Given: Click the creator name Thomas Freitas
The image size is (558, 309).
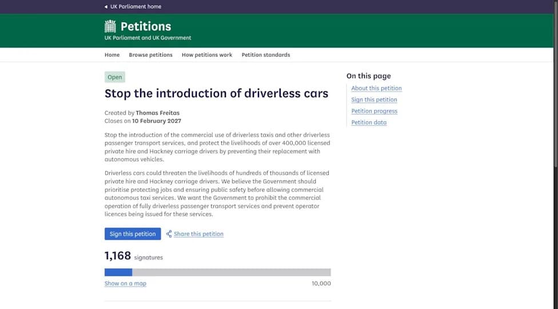Looking at the screenshot, I should click(158, 113).
